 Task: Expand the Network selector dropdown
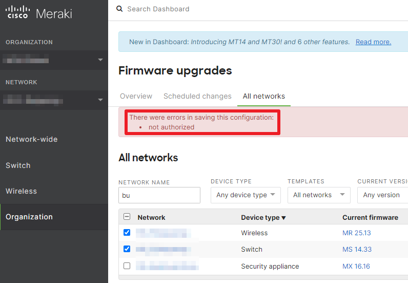[100, 100]
